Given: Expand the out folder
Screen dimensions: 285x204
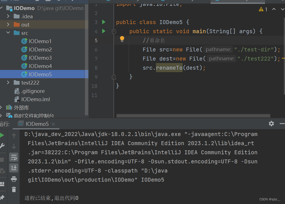Looking at the screenshot, I should (x=8, y=24).
